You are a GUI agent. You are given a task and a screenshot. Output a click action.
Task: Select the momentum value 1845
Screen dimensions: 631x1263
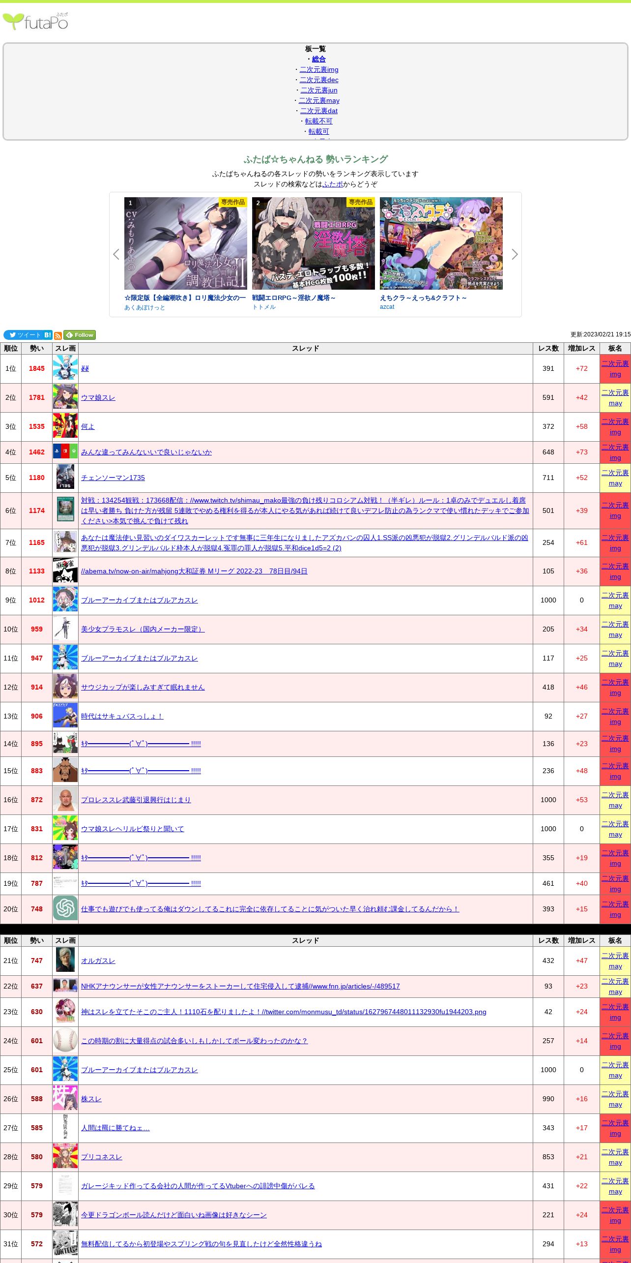point(37,368)
